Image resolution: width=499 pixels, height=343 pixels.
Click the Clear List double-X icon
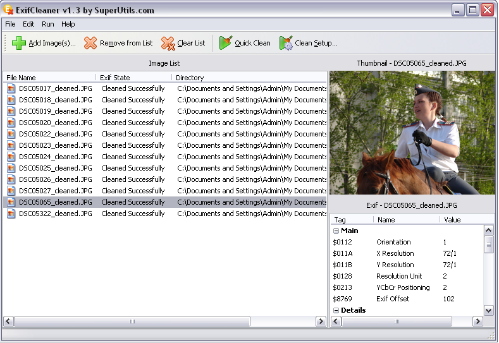point(168,43)
